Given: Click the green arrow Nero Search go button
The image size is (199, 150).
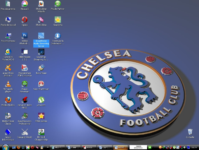Looking at the screenshot, I should click(x=150, y=147).
